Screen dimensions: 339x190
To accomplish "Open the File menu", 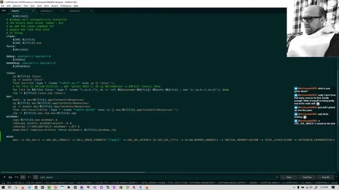I will pyautogui.click(x=3, y=6).
